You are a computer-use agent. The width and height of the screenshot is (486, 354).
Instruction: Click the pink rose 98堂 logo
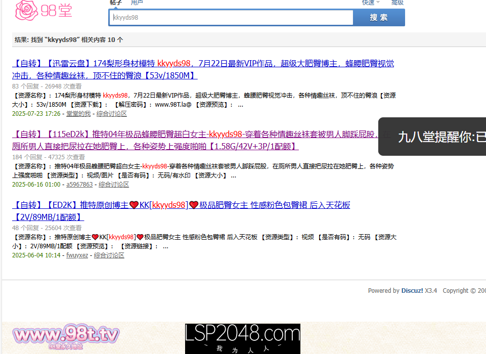tap(43, 10)
